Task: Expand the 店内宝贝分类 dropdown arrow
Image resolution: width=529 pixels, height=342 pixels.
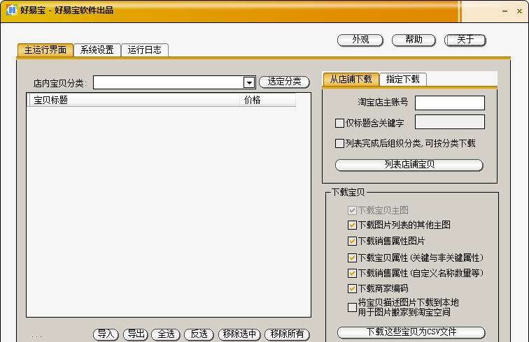Action: pyautogui.click(x=249, y=82)
